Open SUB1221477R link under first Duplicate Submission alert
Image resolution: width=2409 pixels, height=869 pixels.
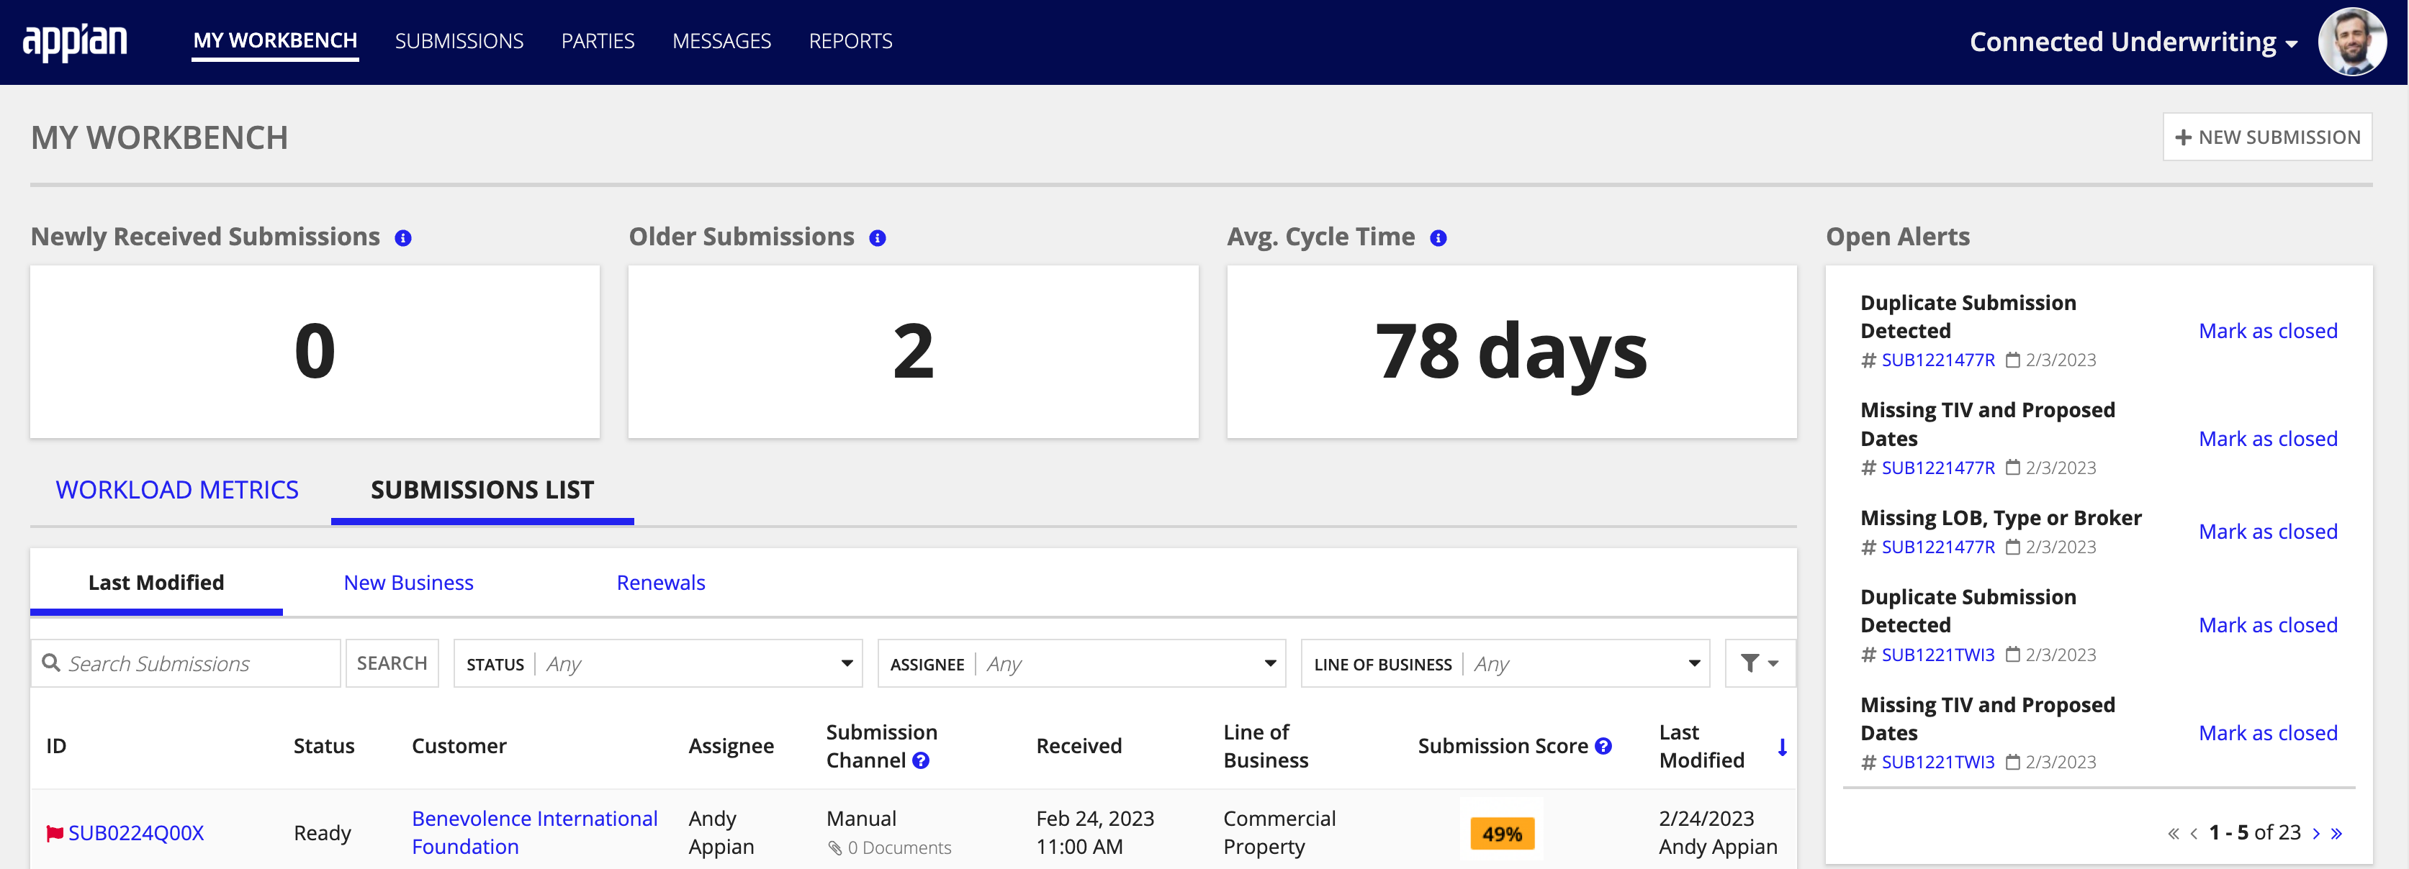1937,360
